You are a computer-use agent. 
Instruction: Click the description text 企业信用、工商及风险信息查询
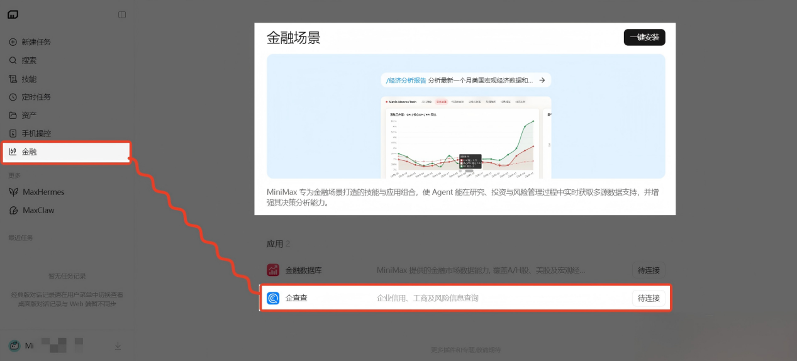428,298
